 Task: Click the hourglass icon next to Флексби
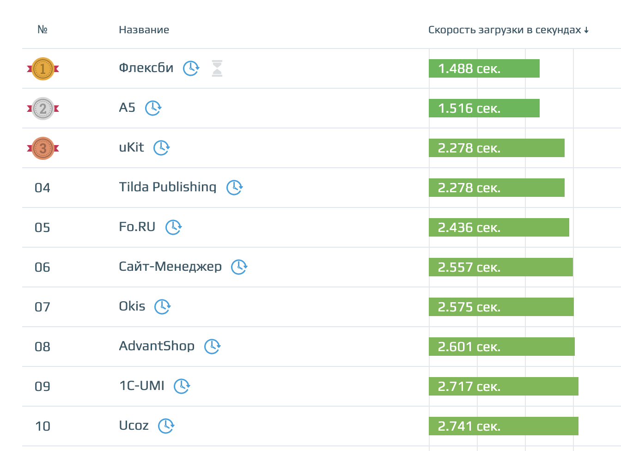click(217, 68)
